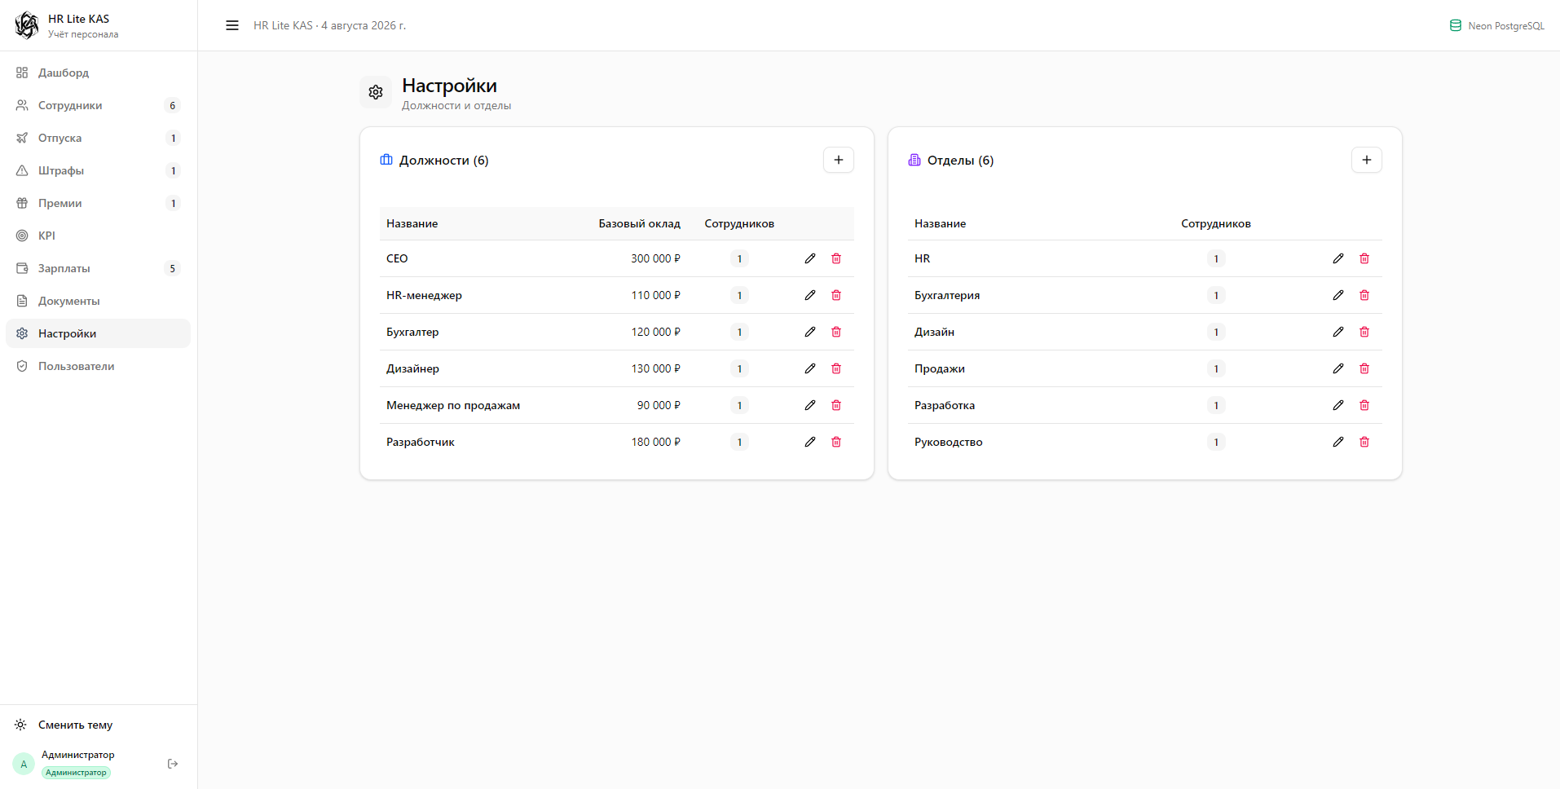This screenshot has height=789, width=1560.
Task: Delete the CEO position
Action: click(836, 258)
